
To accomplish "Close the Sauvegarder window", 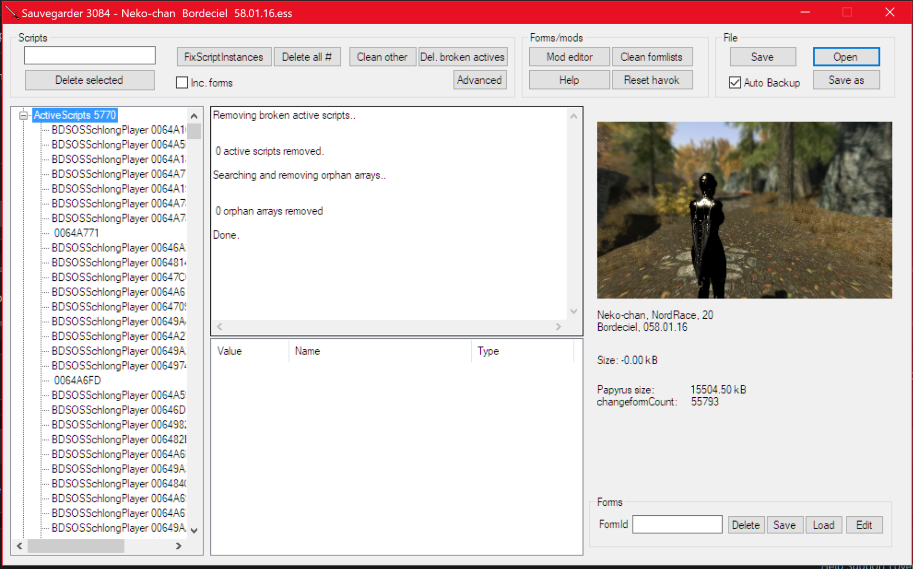I will (x=890, y=12).
